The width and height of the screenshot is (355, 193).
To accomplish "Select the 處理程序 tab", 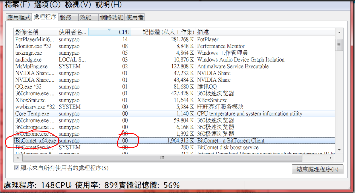I will coord(45,17).
